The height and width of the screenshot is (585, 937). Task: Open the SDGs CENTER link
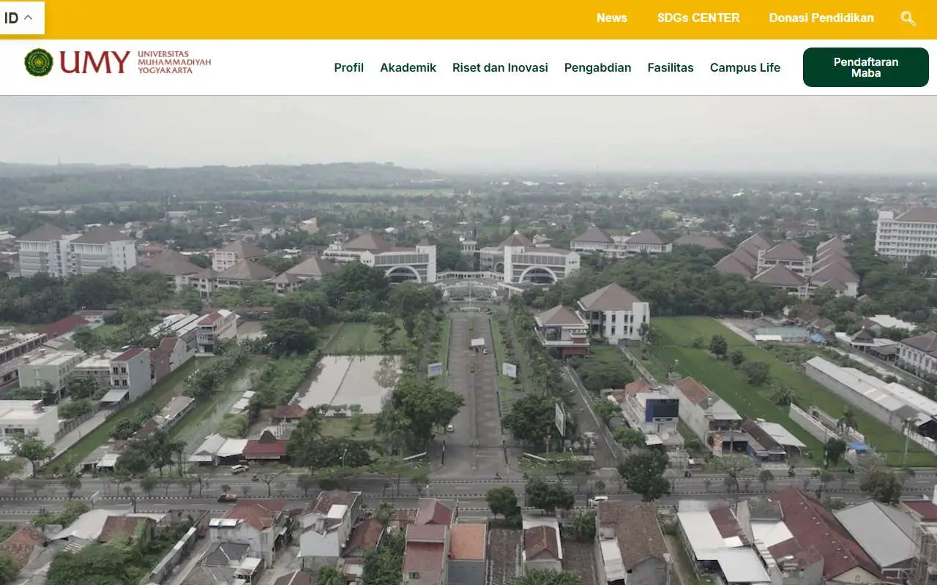[x=698, y=18]
